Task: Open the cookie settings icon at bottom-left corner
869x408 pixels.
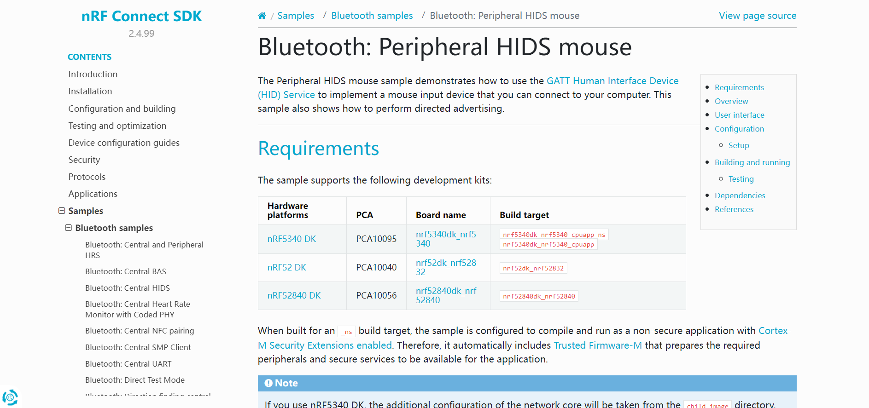Action: (10, 397)
